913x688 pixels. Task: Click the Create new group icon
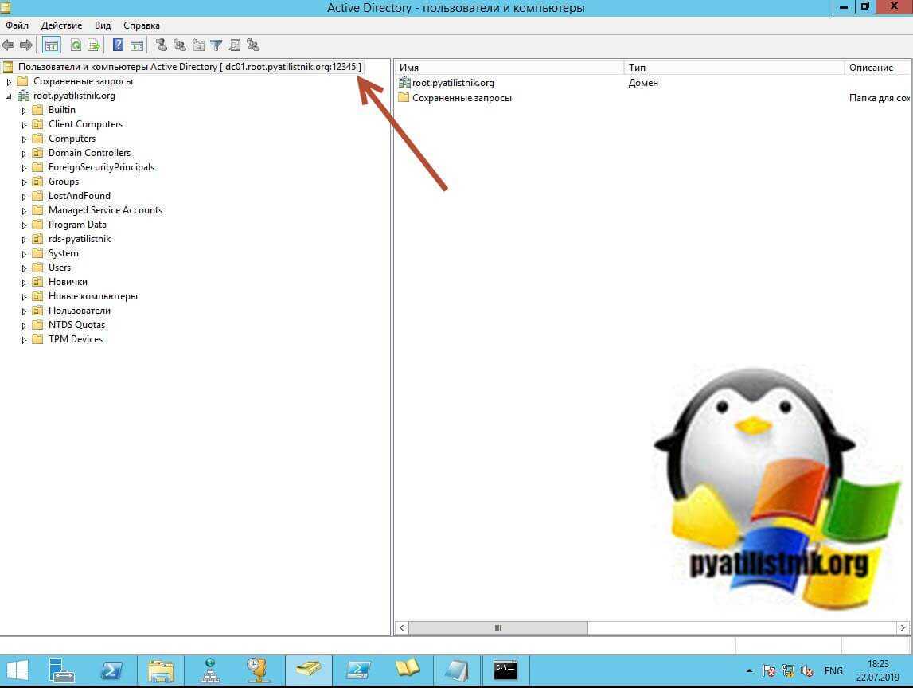click(179, 45)
